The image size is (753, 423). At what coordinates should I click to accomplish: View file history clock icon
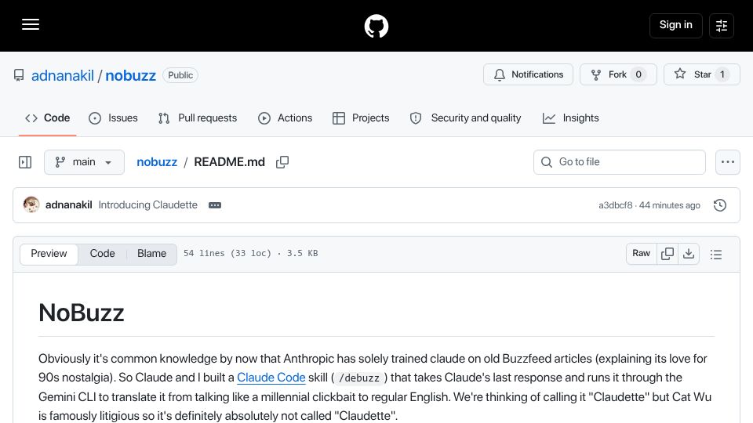pyautogui.click(x=719, y=205)
